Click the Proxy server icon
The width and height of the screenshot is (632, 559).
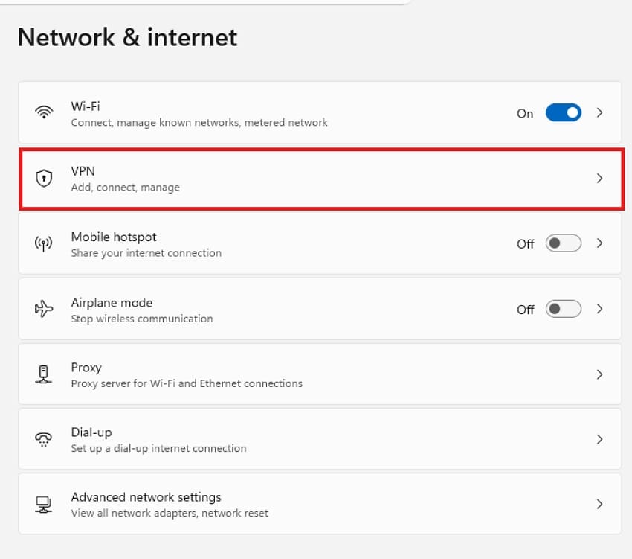point(44,374)
